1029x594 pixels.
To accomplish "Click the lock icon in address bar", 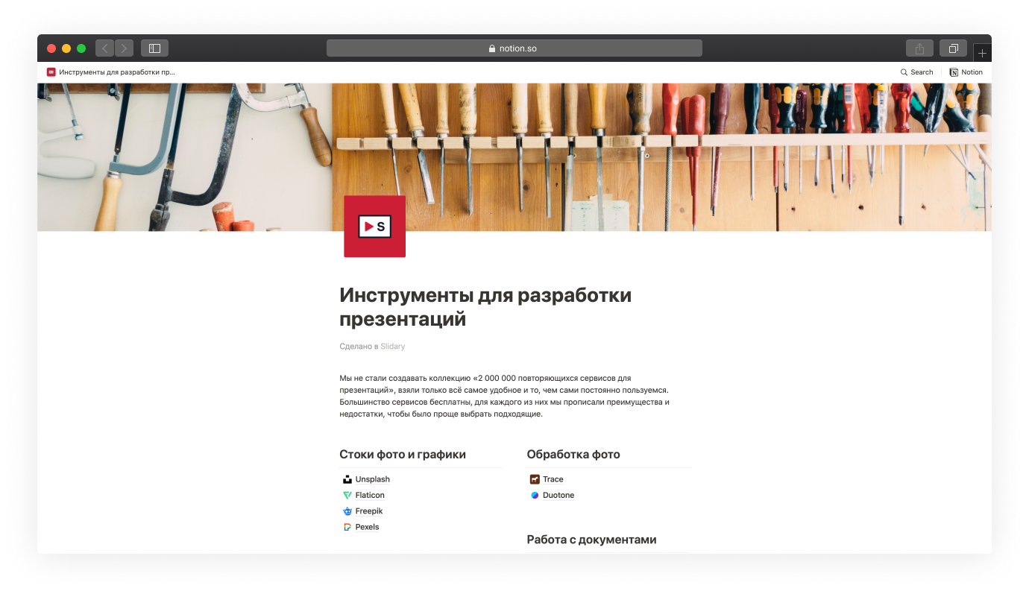I will (x=492, y=48).
